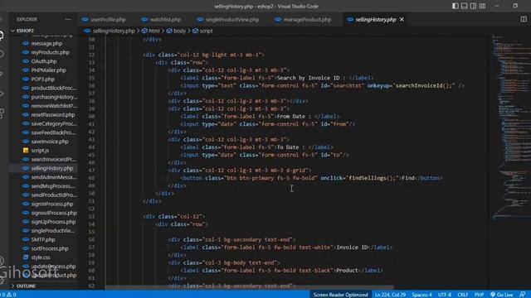
Task: Close the sellingHistory.php tab
Action: [x=402, y=20]
